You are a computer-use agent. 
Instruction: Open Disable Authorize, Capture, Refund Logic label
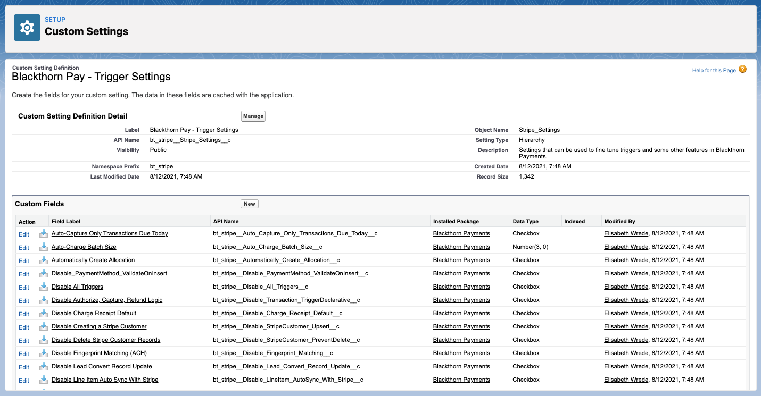pos(107,300)
